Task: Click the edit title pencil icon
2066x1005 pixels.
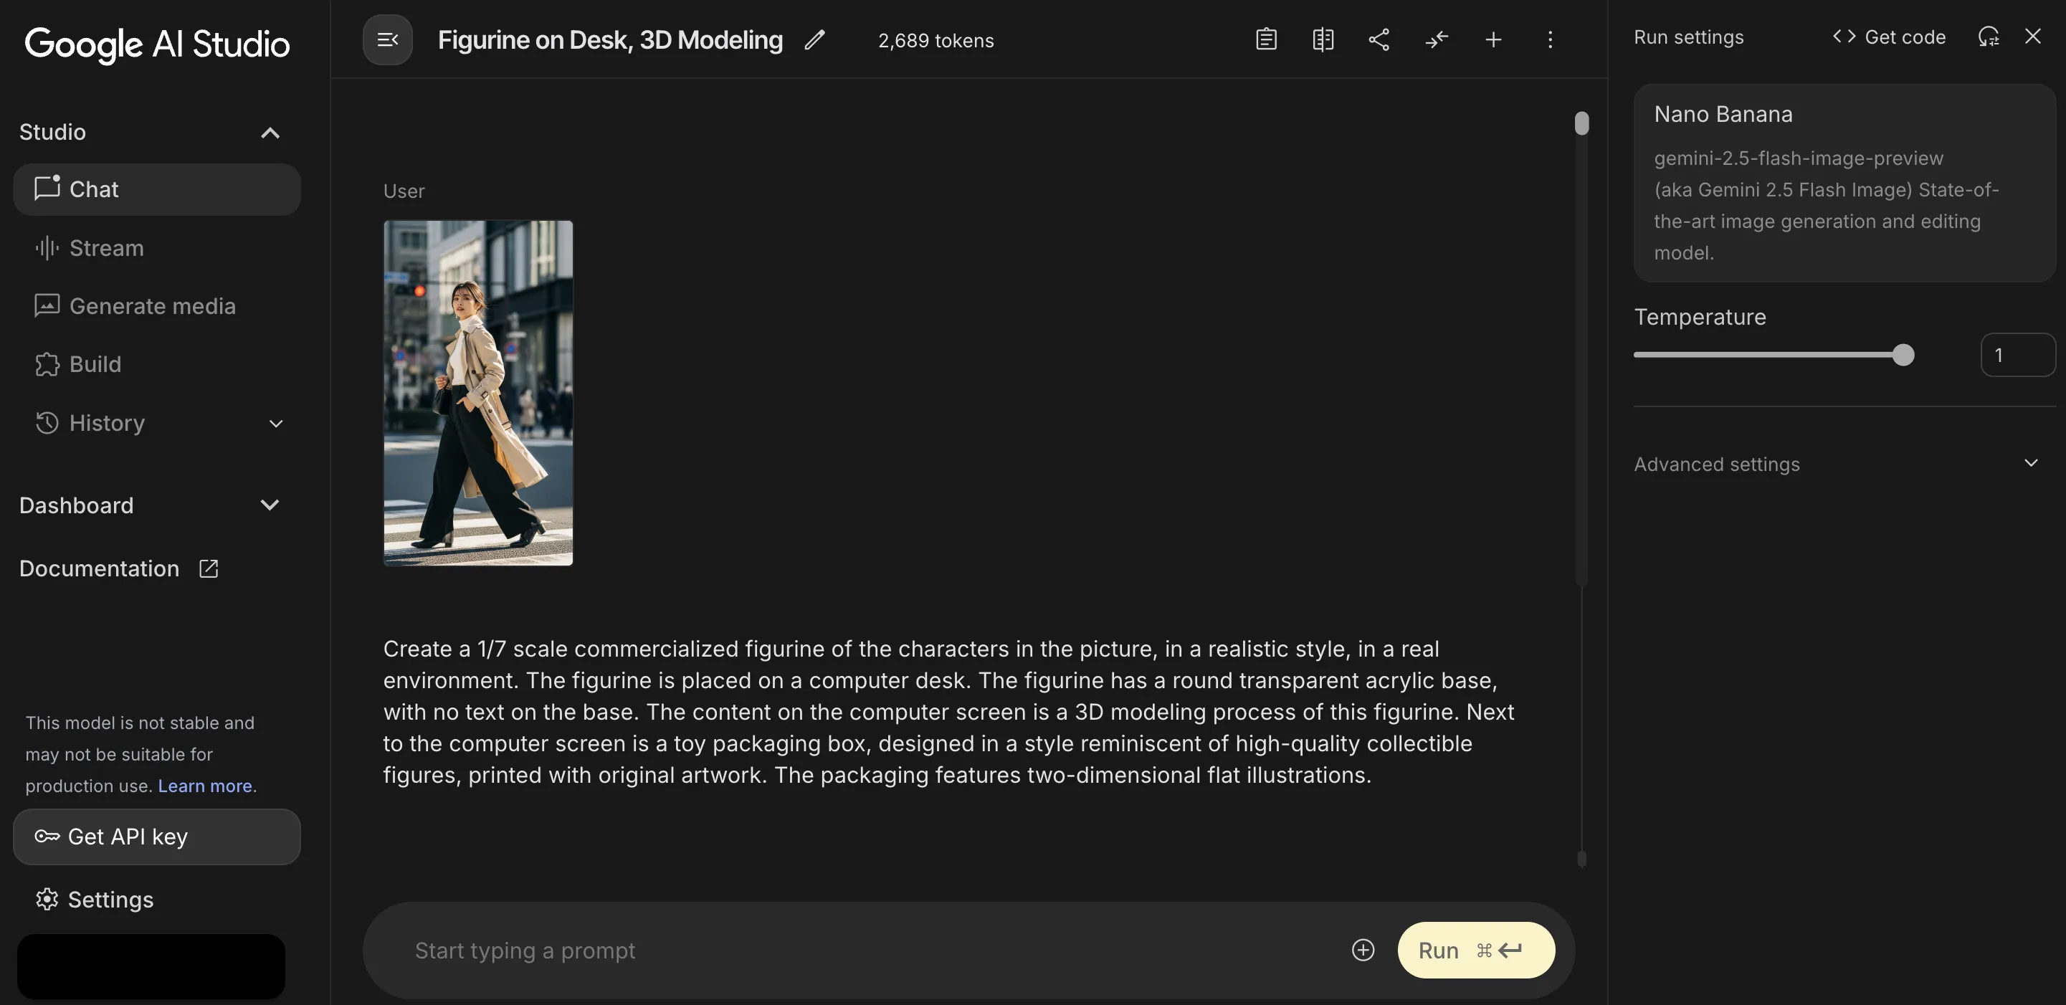Action: (x=815, y=40)
